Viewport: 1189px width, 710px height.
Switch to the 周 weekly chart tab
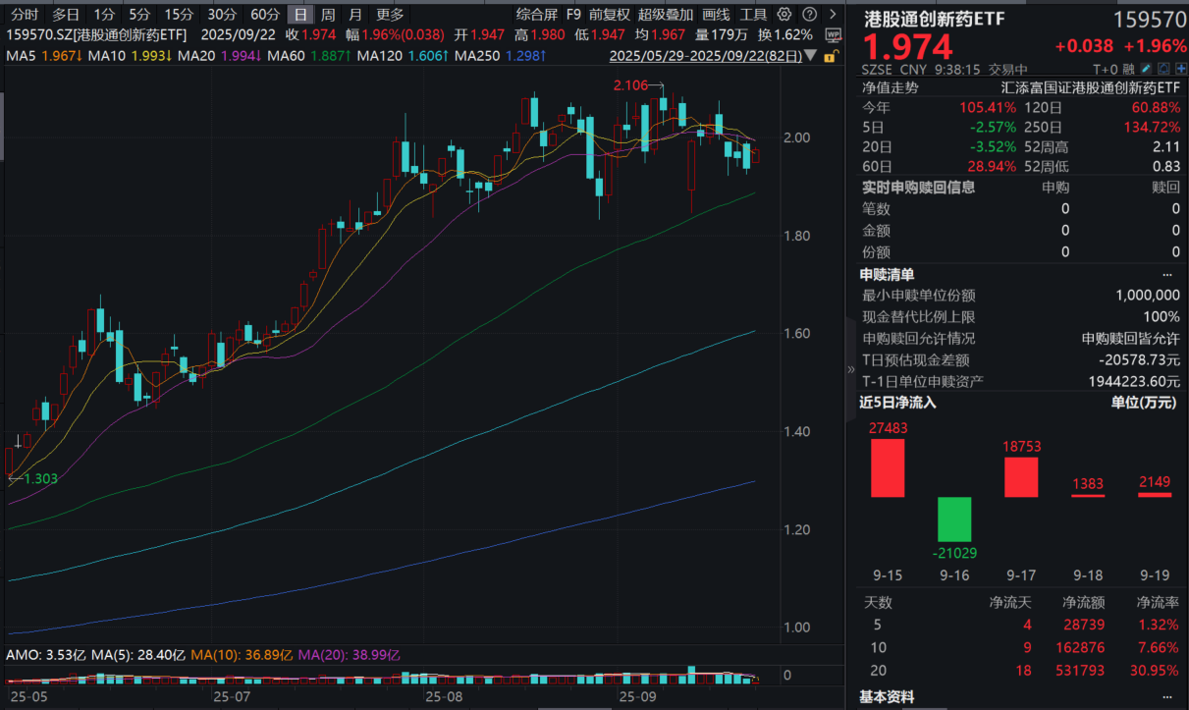[x=328, y=15]
